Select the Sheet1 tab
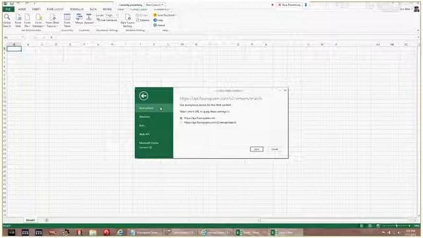Screen dimensions: 423x238 pos(30,220)
